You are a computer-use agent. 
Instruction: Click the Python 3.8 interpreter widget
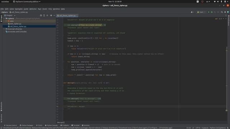pos(218,128)
